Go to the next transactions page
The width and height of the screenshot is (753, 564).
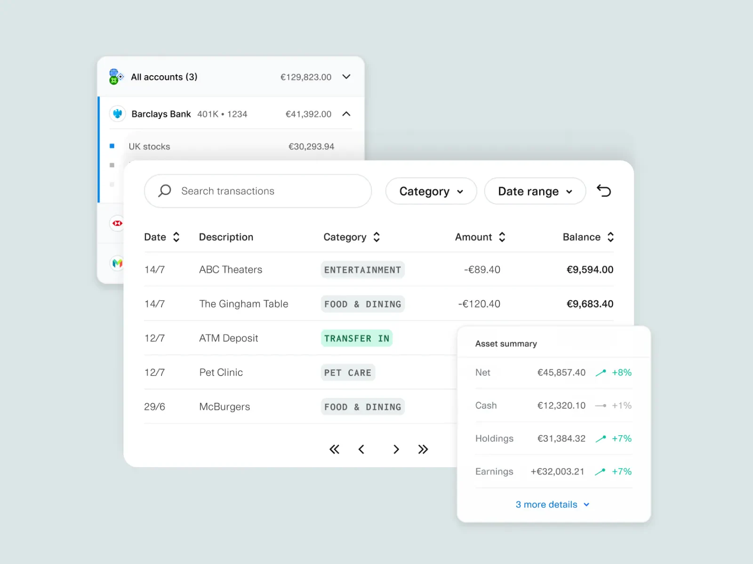tap(396, 449)
